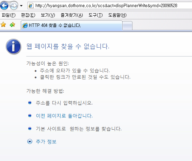Open the 파일(F) menu
Screen dimensions: 192x161
pos(9,15)
